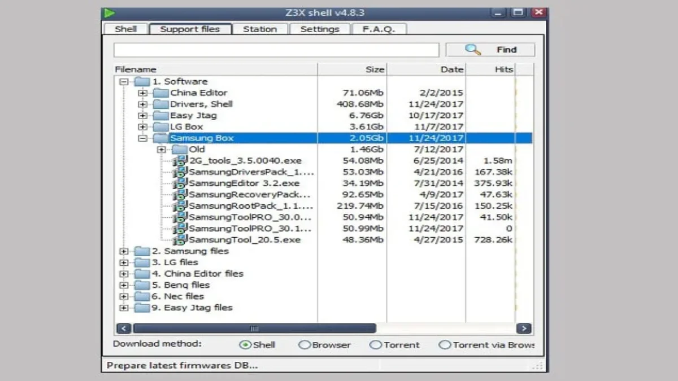Select the China Editor folder icon

click(160, 93)
